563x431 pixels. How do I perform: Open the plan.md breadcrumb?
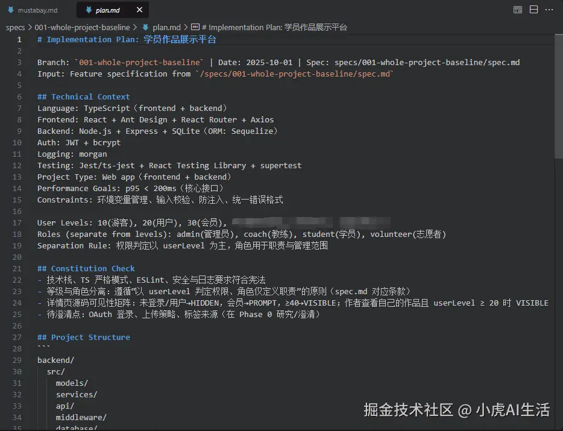tap(166, 27)
